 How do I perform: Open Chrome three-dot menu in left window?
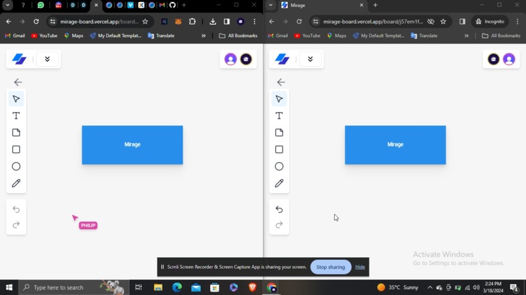[x=255, y=21]
